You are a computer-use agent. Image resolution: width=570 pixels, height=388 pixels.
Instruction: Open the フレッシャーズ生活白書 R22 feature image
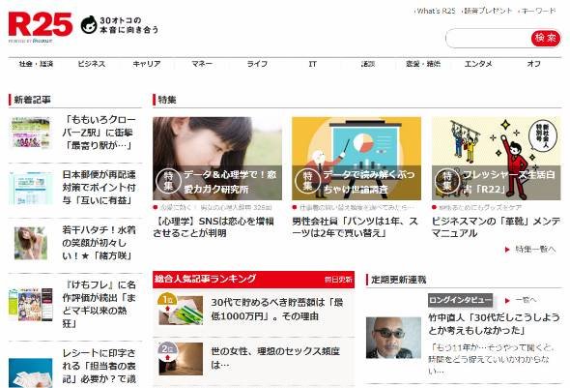tap(497, 159)
